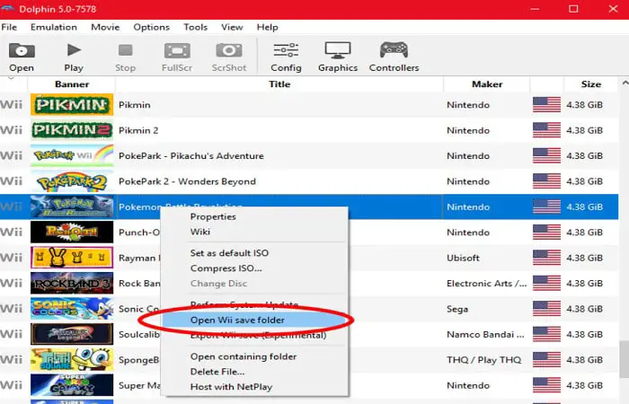
Task: Sort the game list by Title column
Action: [279, 84]
